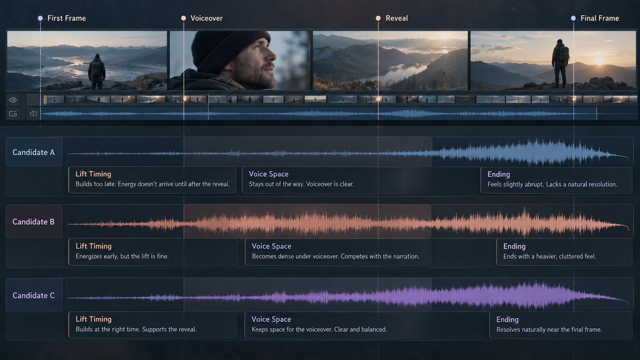The width and height of the screenshot is (640, 360).
Task: Open Candidate C Ending note
Action: [561, 325]
